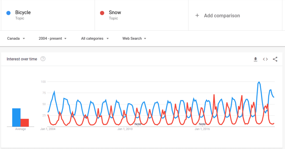
Task: Expand the Canada region dropdown
Action: tap(16, 39)
